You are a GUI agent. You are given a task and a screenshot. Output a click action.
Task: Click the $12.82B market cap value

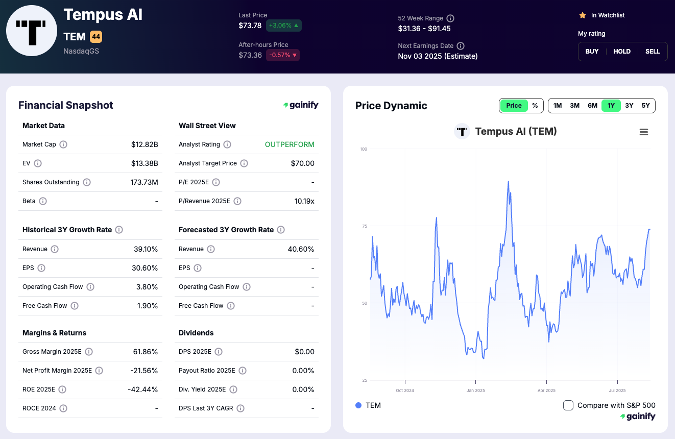tap(144, 144)
